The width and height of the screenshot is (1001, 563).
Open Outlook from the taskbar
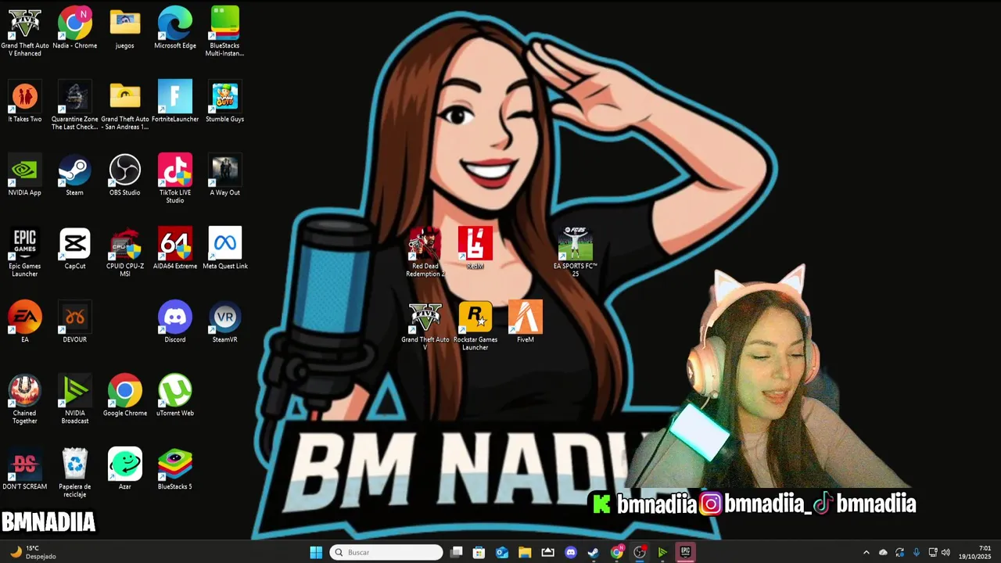pyautogui.click(x=502, y=552)
